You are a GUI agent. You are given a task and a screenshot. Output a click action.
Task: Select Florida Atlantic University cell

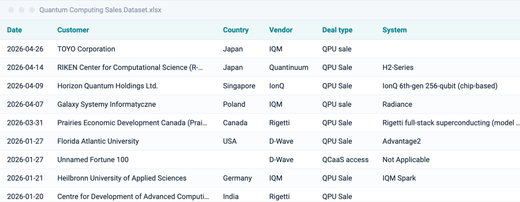(x=98, y=141)
